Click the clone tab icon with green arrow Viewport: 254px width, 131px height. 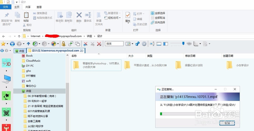pyautogui.click(x=71, y=44)
